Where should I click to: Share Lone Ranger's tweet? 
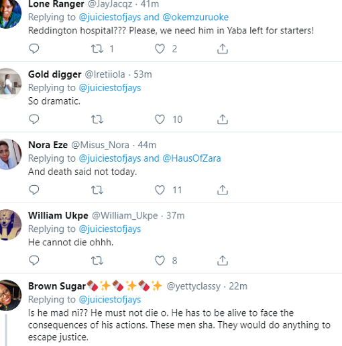pyautogui.click(x=223, y=49)
